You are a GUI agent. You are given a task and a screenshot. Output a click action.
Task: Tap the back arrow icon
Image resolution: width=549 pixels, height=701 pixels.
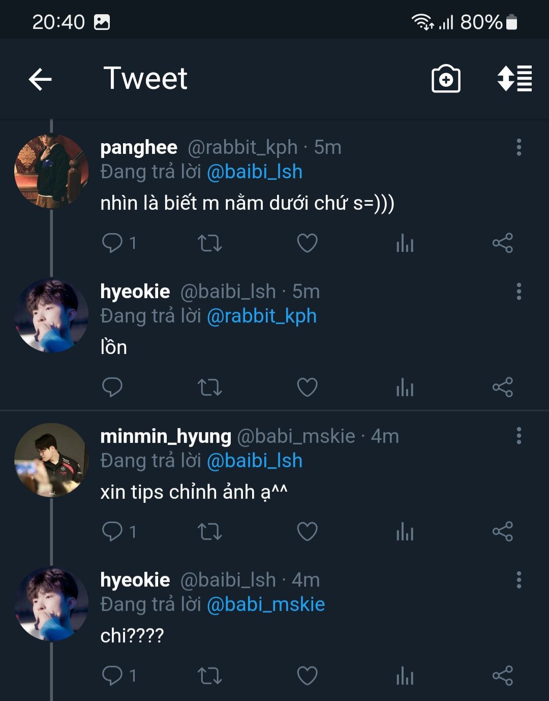click(40, 79)
